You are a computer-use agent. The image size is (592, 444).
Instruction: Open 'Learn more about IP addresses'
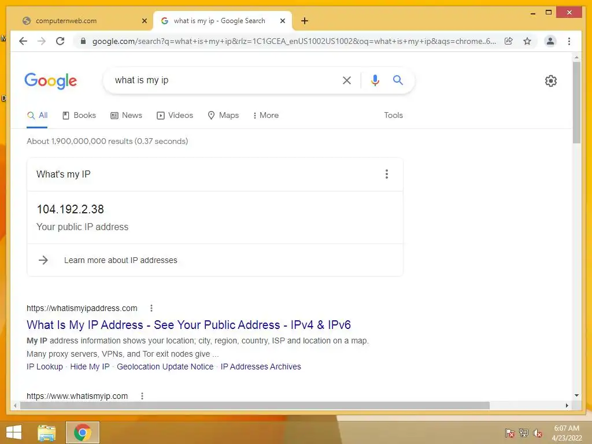120,260
